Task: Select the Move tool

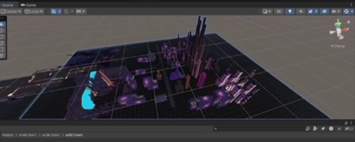Action: (2, 31)
